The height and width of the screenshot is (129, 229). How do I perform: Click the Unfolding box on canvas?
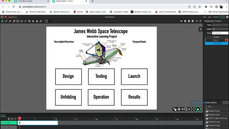(68, 97)
